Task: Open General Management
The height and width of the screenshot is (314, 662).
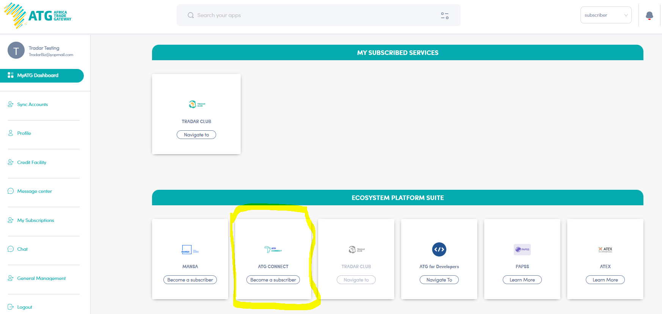Action: (x=41, y=278)
